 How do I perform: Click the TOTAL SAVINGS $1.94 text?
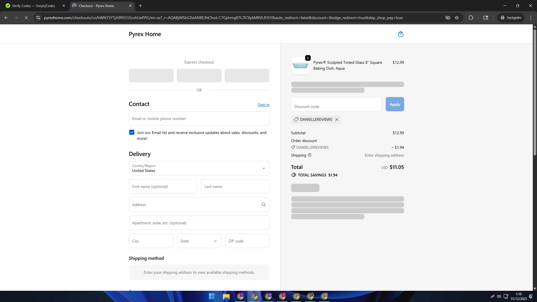(318, 175)
